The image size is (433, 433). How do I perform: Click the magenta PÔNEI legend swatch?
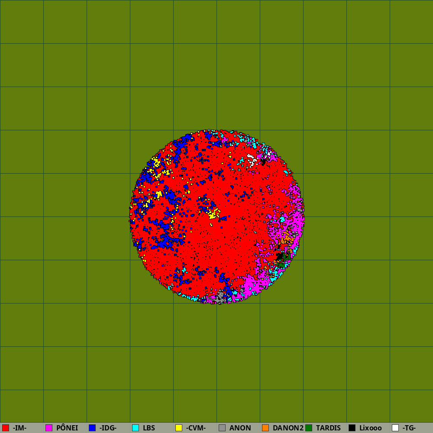pos(49,428)
